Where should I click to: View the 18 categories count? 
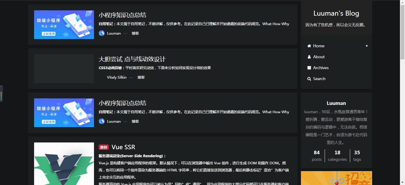337,156
